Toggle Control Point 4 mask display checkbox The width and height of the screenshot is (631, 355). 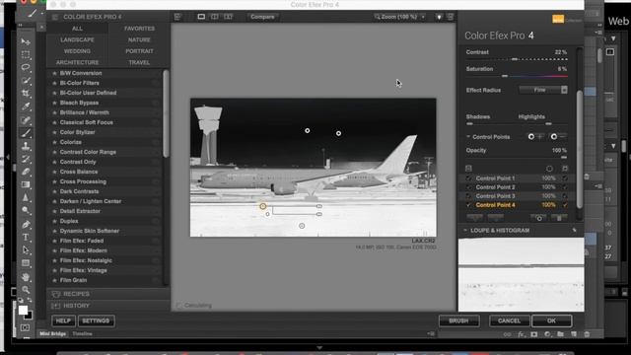click(565, 205)
